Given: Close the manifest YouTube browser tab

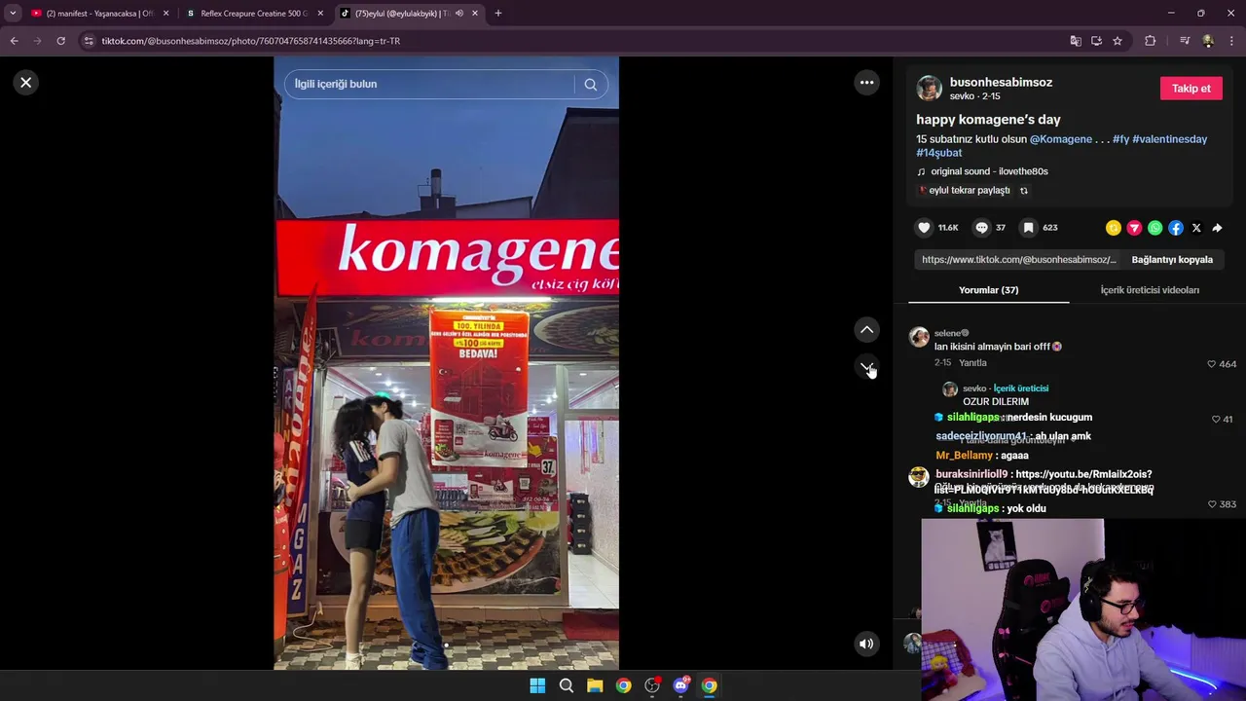Looking at the screenshot, I should 165,14.
